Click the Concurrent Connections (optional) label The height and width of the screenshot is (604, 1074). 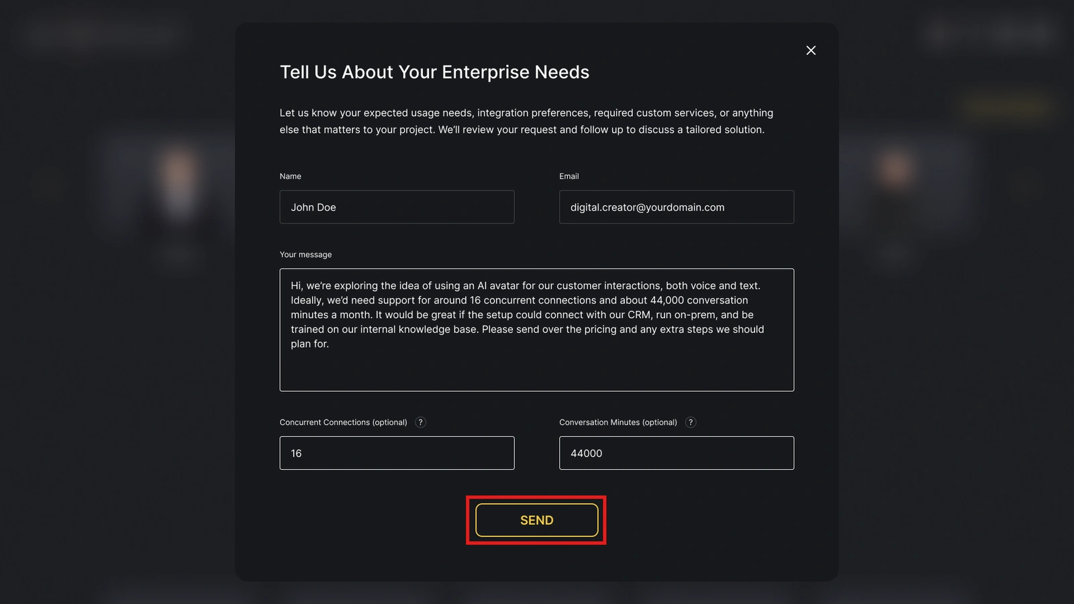(343, 422)
